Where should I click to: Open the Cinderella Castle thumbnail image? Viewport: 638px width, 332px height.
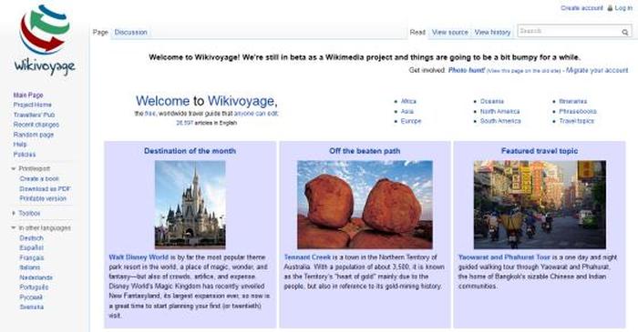coord(190,205)
